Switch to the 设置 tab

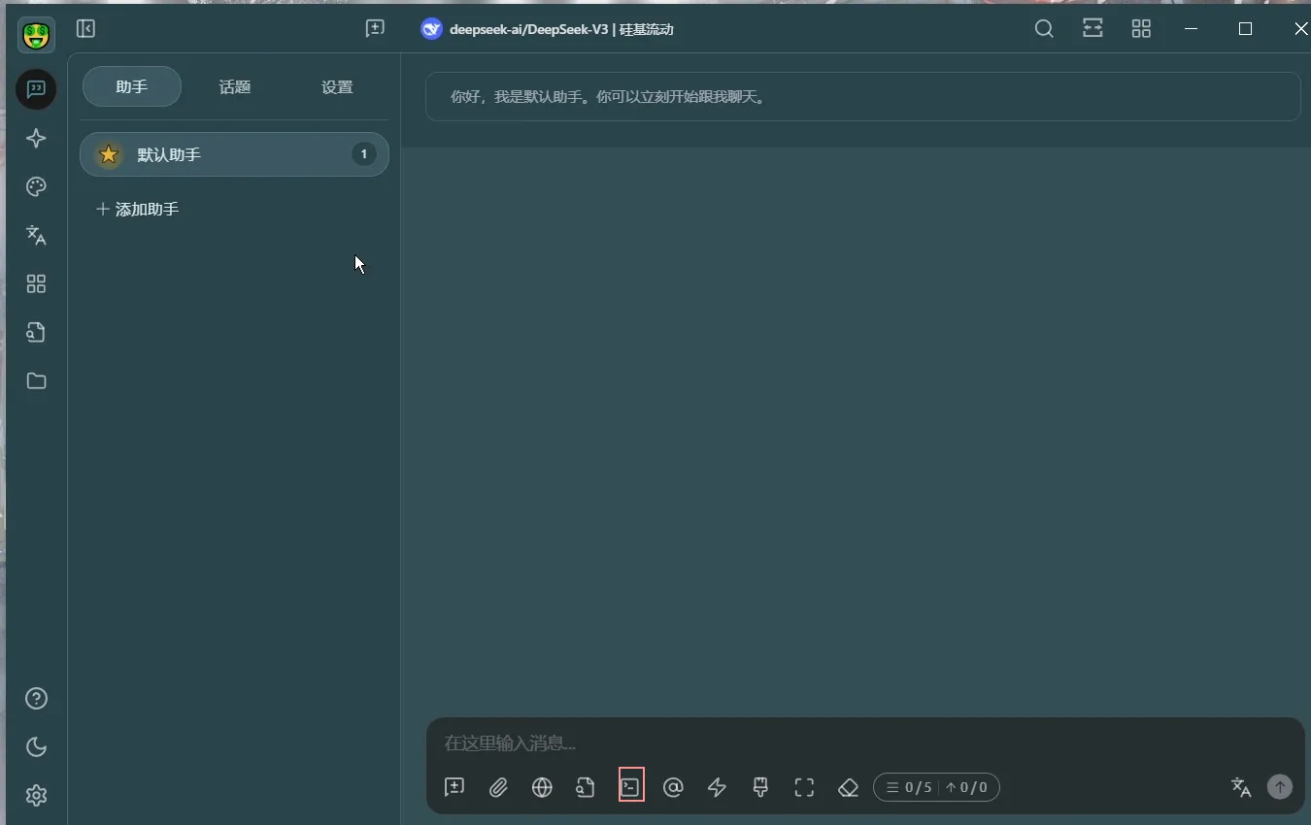click(x=337, y=87)
